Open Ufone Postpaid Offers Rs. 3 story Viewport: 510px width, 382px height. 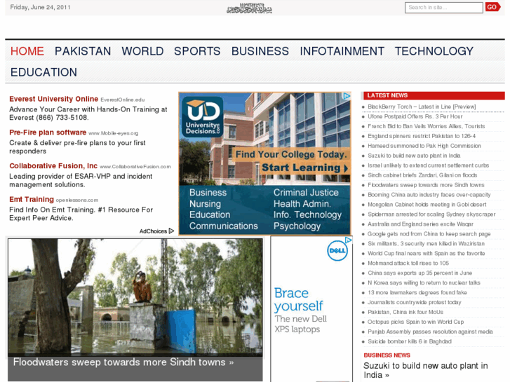(x=415, y=116)
